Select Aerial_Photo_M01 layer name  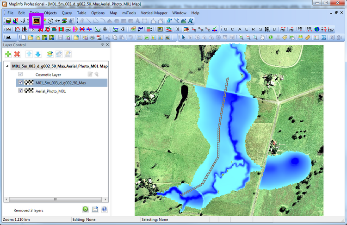coord(50,91)
